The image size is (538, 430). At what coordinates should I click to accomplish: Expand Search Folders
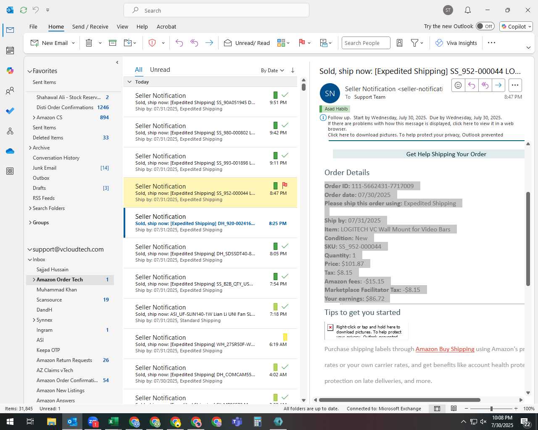tap(30, 208)
